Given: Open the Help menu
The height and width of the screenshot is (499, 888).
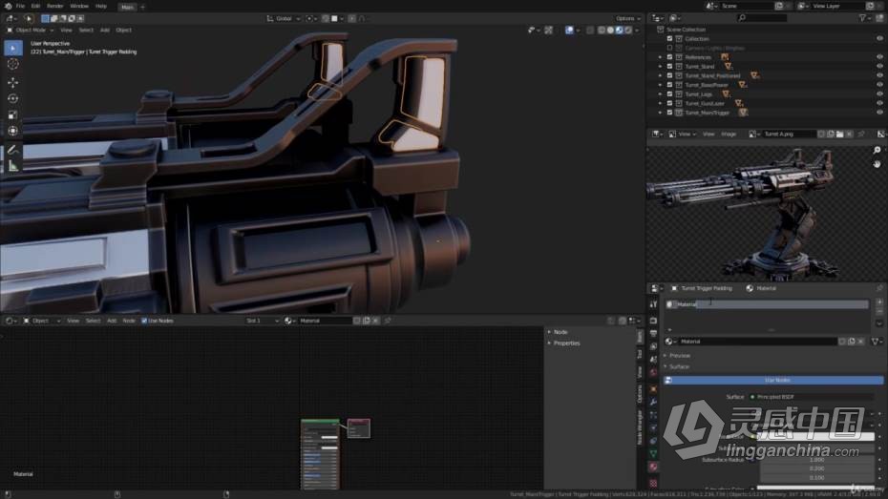Looking at the screenshot, I should pos(101,6).
